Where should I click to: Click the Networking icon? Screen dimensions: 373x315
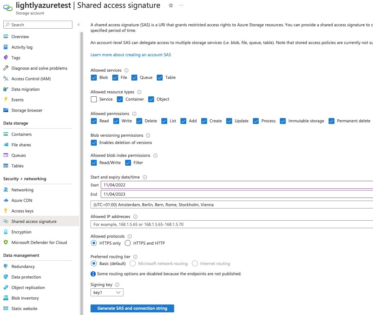[x=6, y=190]
